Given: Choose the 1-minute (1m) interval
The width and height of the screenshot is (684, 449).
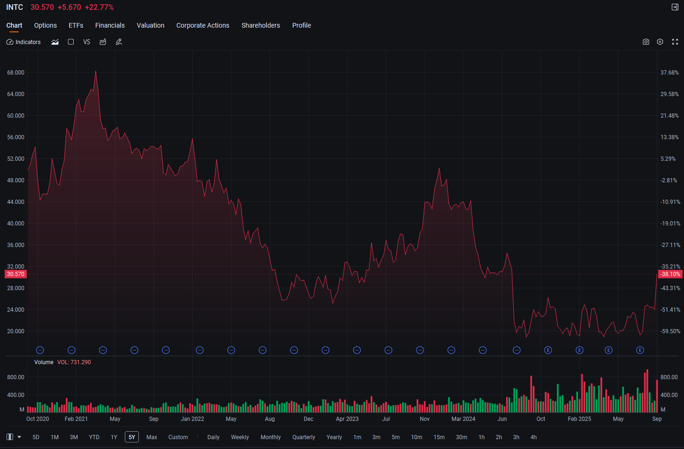Looking at the screenshot, I should point(357,437).
